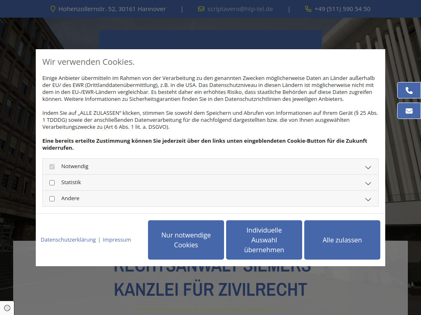This screenshot has height=315, width=421.
Task: Click the cookie settings smiley icon bottom left
Action: 7,308
